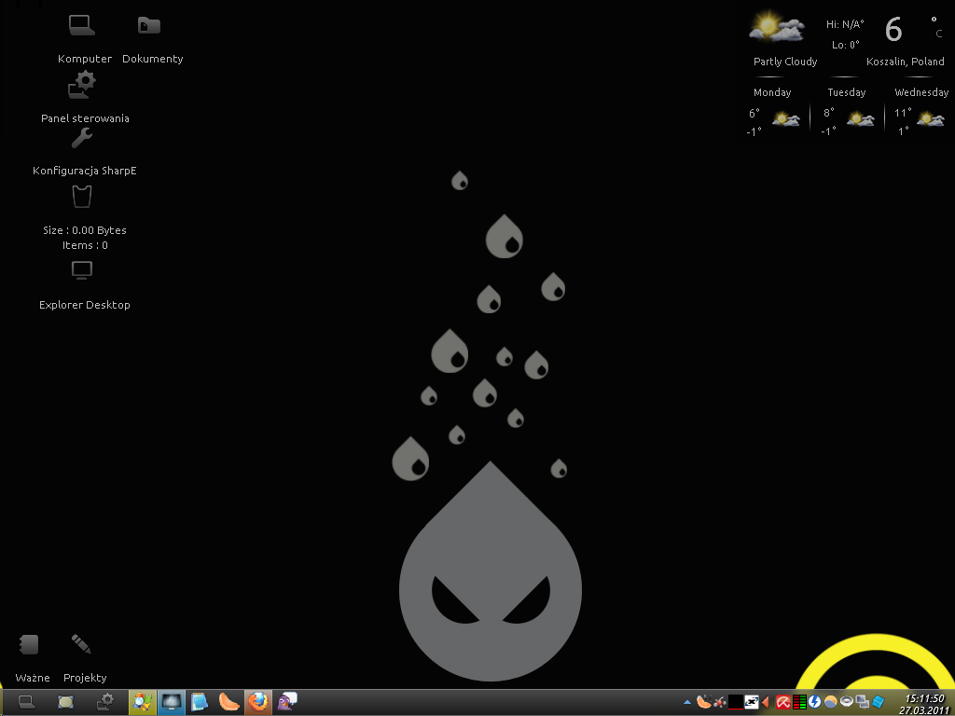Screen dimensions: 955x716
Task: Click the Hi: N/A° text
Action: [x=845, y=24]
